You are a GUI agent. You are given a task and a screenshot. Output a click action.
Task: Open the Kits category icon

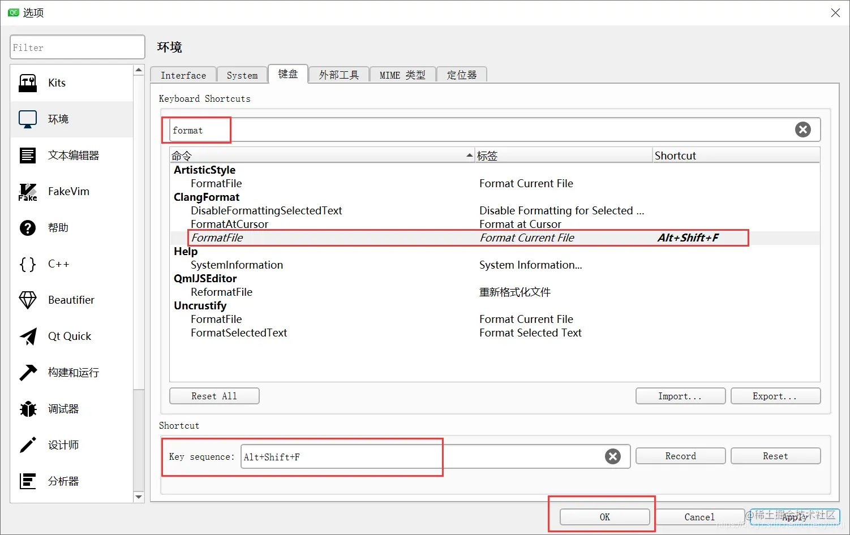pyautogui.click(x=28, y=83)
